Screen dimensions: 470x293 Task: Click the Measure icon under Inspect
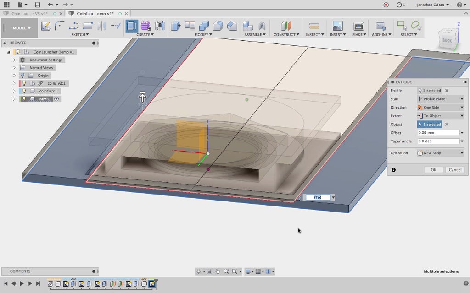click(314, 26)
